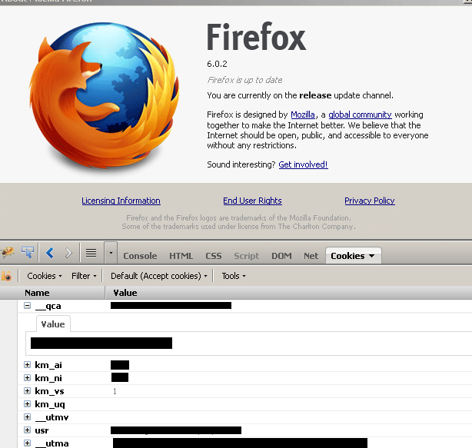Open the small panel dropdown arrow button

pos(111,253)
